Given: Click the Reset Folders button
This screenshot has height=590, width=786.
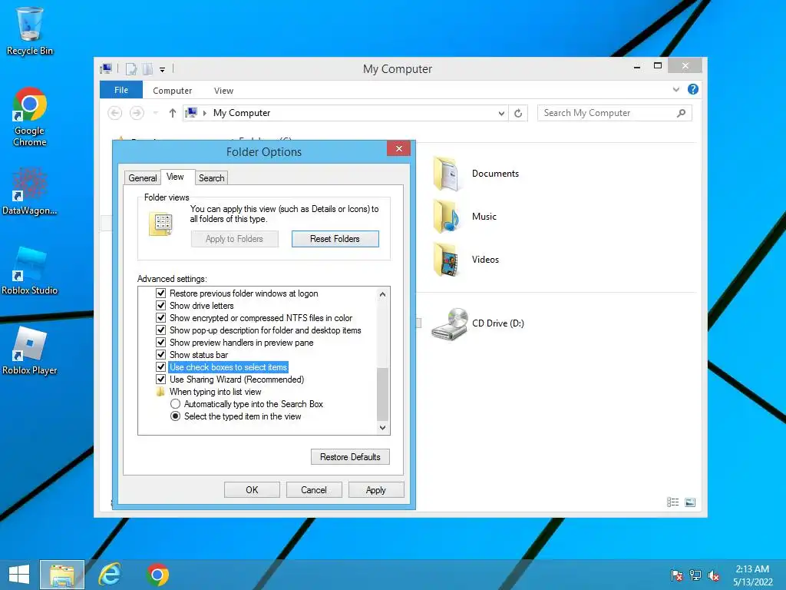Looking at the screenshot, I should (335, 239).
